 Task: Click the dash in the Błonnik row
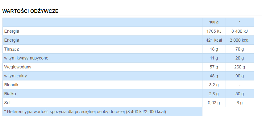coord(239,85)
